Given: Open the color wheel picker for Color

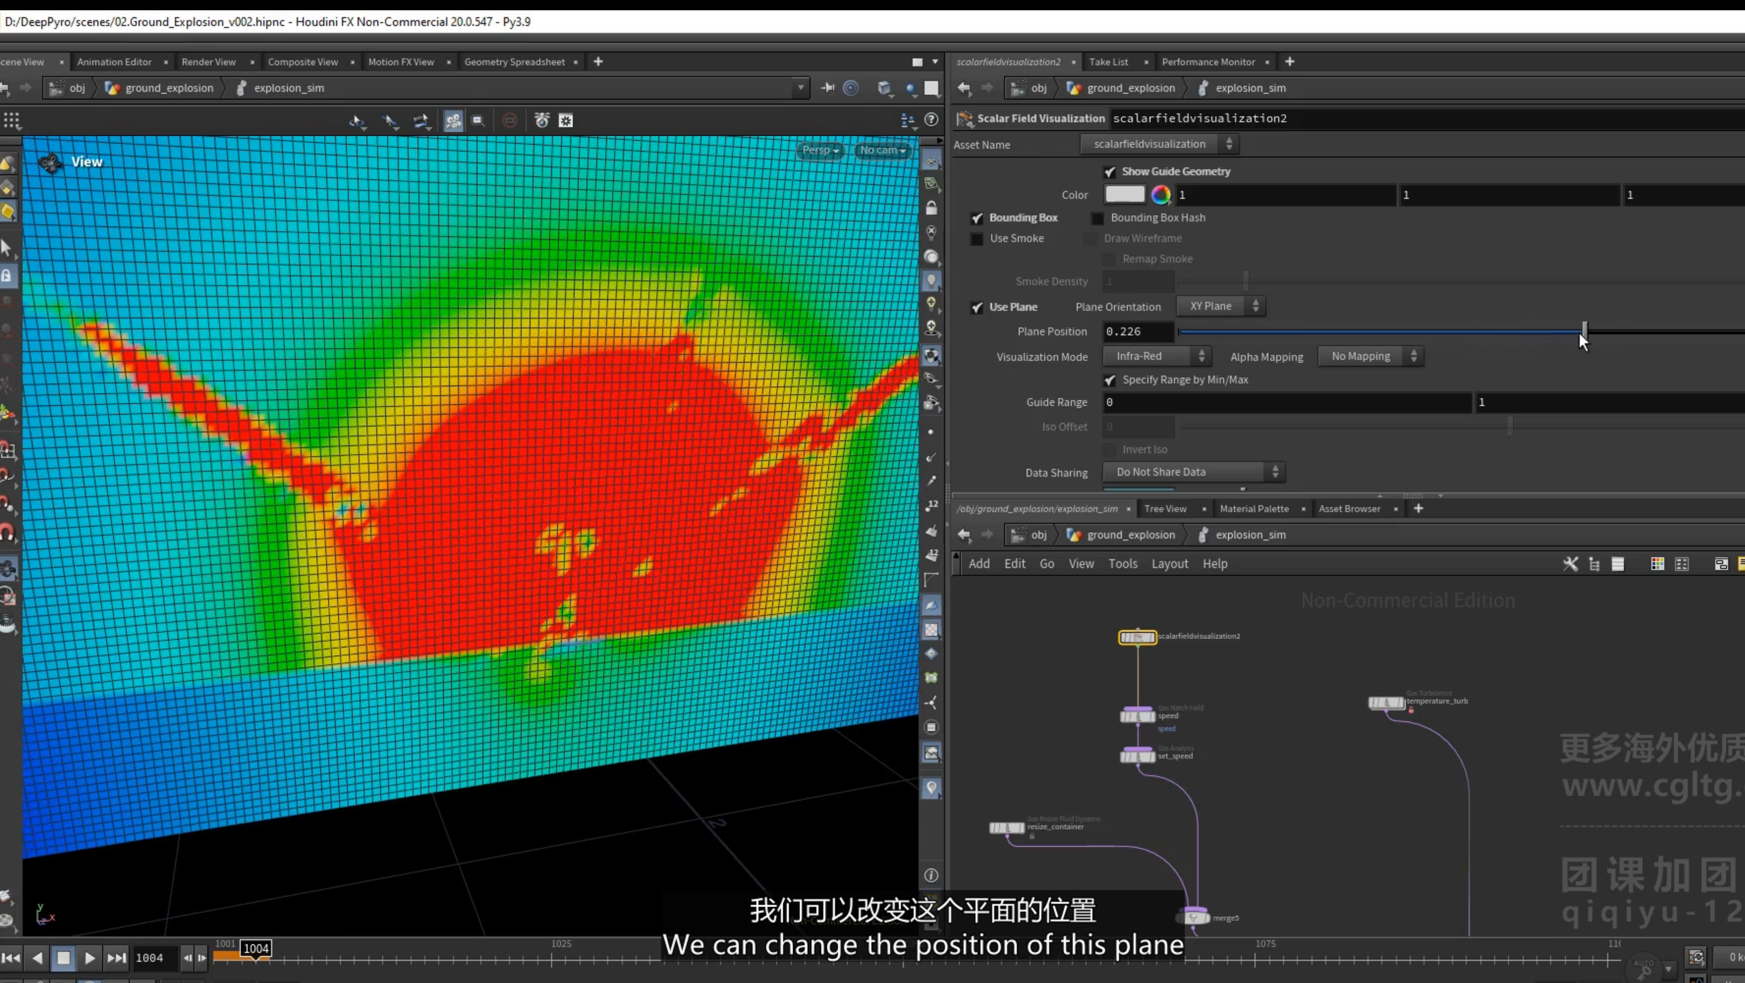Looking at the screenshot, I should 1160,195.
